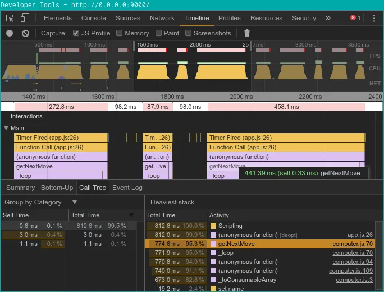Open the computer.js:94 link
Screen dimensions: 384x292
(x=353, y=262)
